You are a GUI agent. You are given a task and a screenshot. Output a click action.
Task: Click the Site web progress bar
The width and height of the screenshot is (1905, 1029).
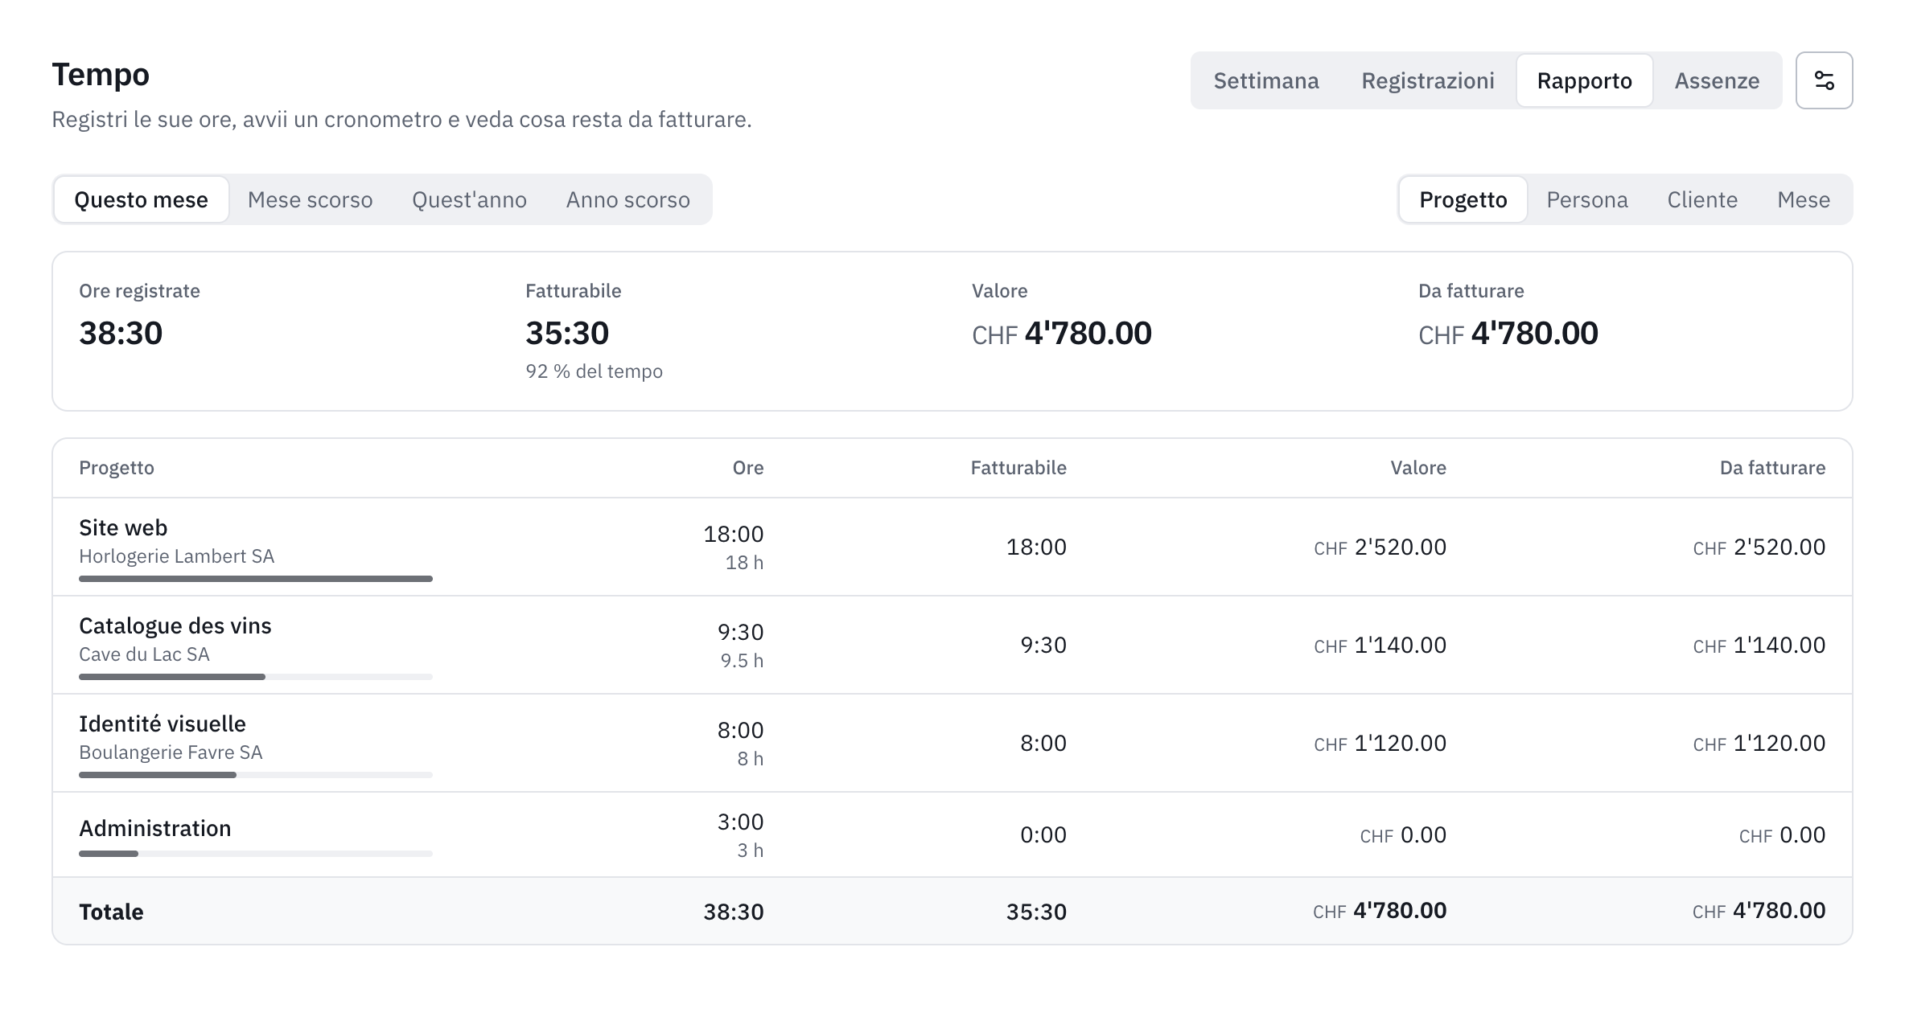click(256, 579)
